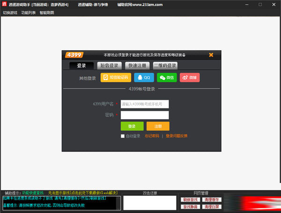Screen dimensions: 281x213
Task: Enable the auto login (自动登录) checkbox
Action: click(123, 136)
